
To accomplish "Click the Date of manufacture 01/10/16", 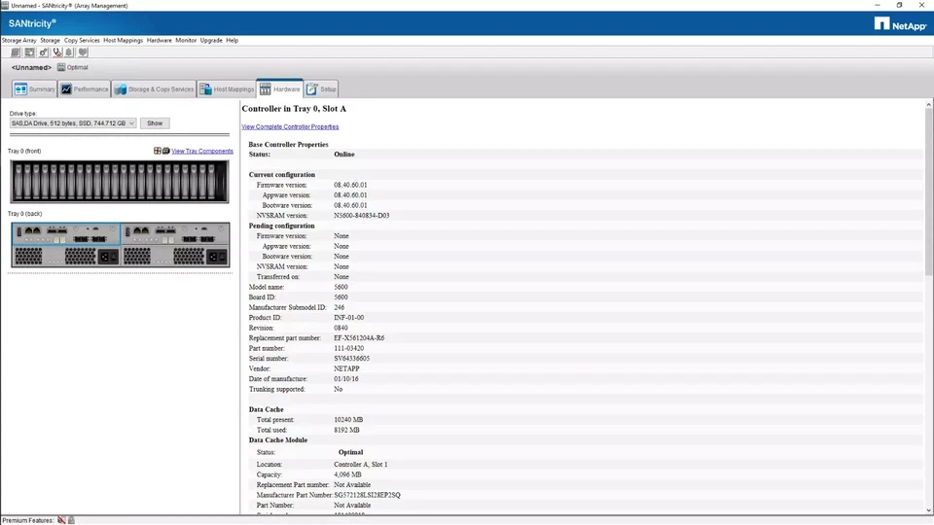I will coord(346,378).
